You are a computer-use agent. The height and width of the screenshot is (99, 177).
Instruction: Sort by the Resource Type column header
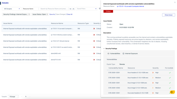tap(83, 23)
